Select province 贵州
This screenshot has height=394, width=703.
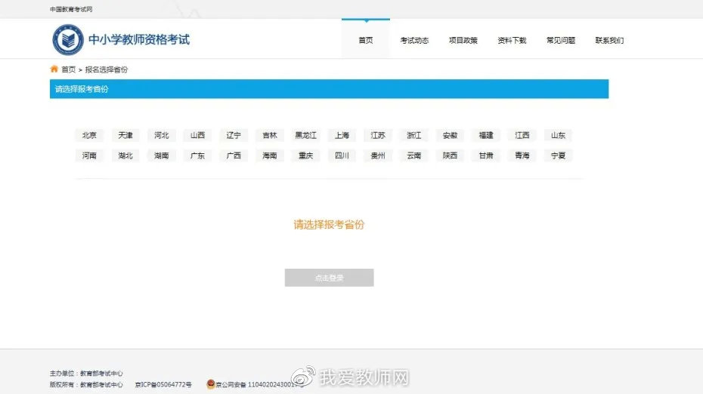pos(378,155)
